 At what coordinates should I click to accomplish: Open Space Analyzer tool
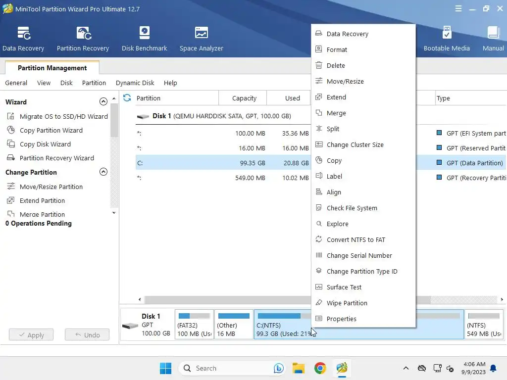coord(201,39)
